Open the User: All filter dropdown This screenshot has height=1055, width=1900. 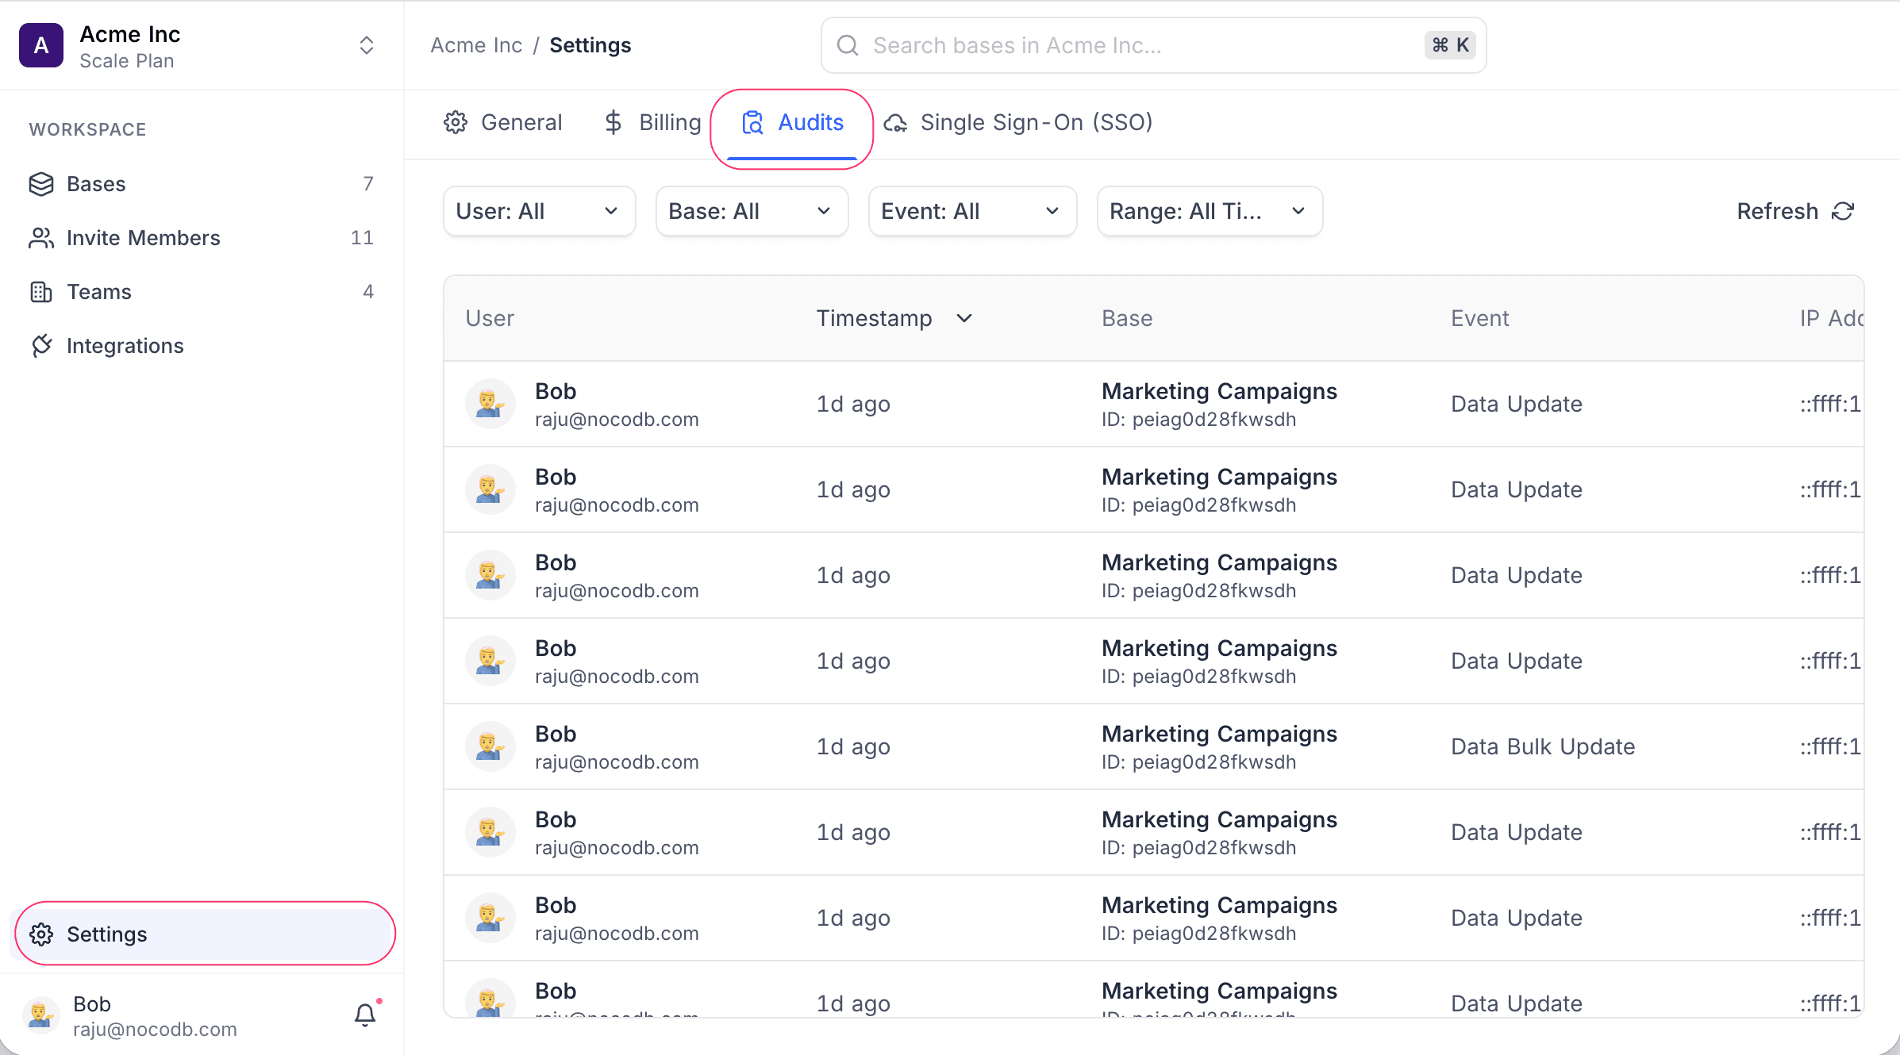(x=540, y=211)
